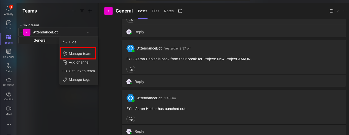Reply to the 'back from their break' post
The height and width of the screenshot is (135, 349).
coord(139,82)
